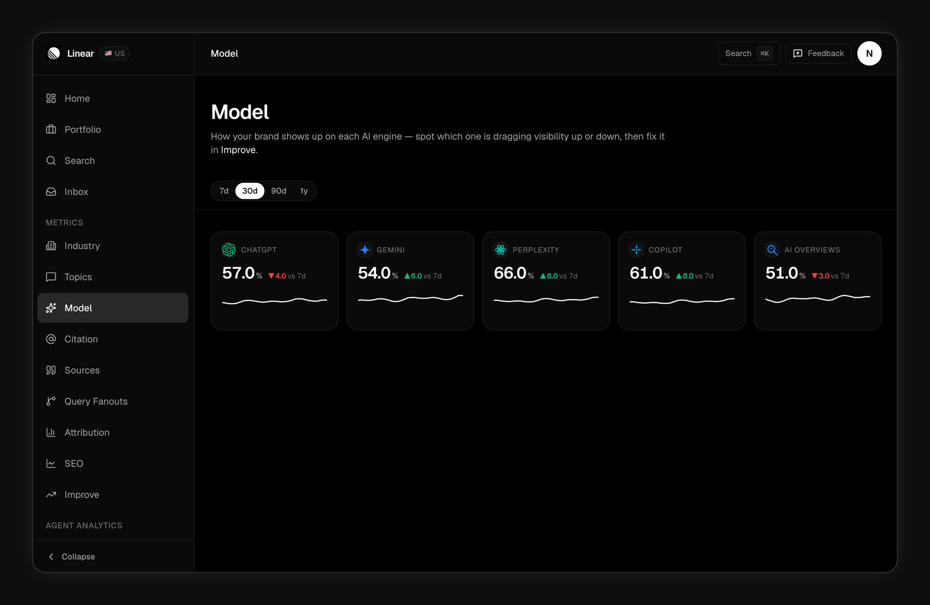Click the Inbox tray icon
Viewport: 930px width, 605px height.
pos(51,192)
